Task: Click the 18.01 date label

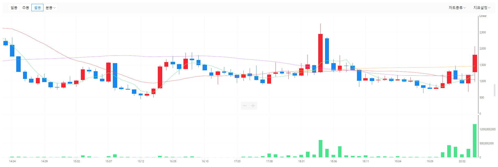Action: [x=301, y=162]
